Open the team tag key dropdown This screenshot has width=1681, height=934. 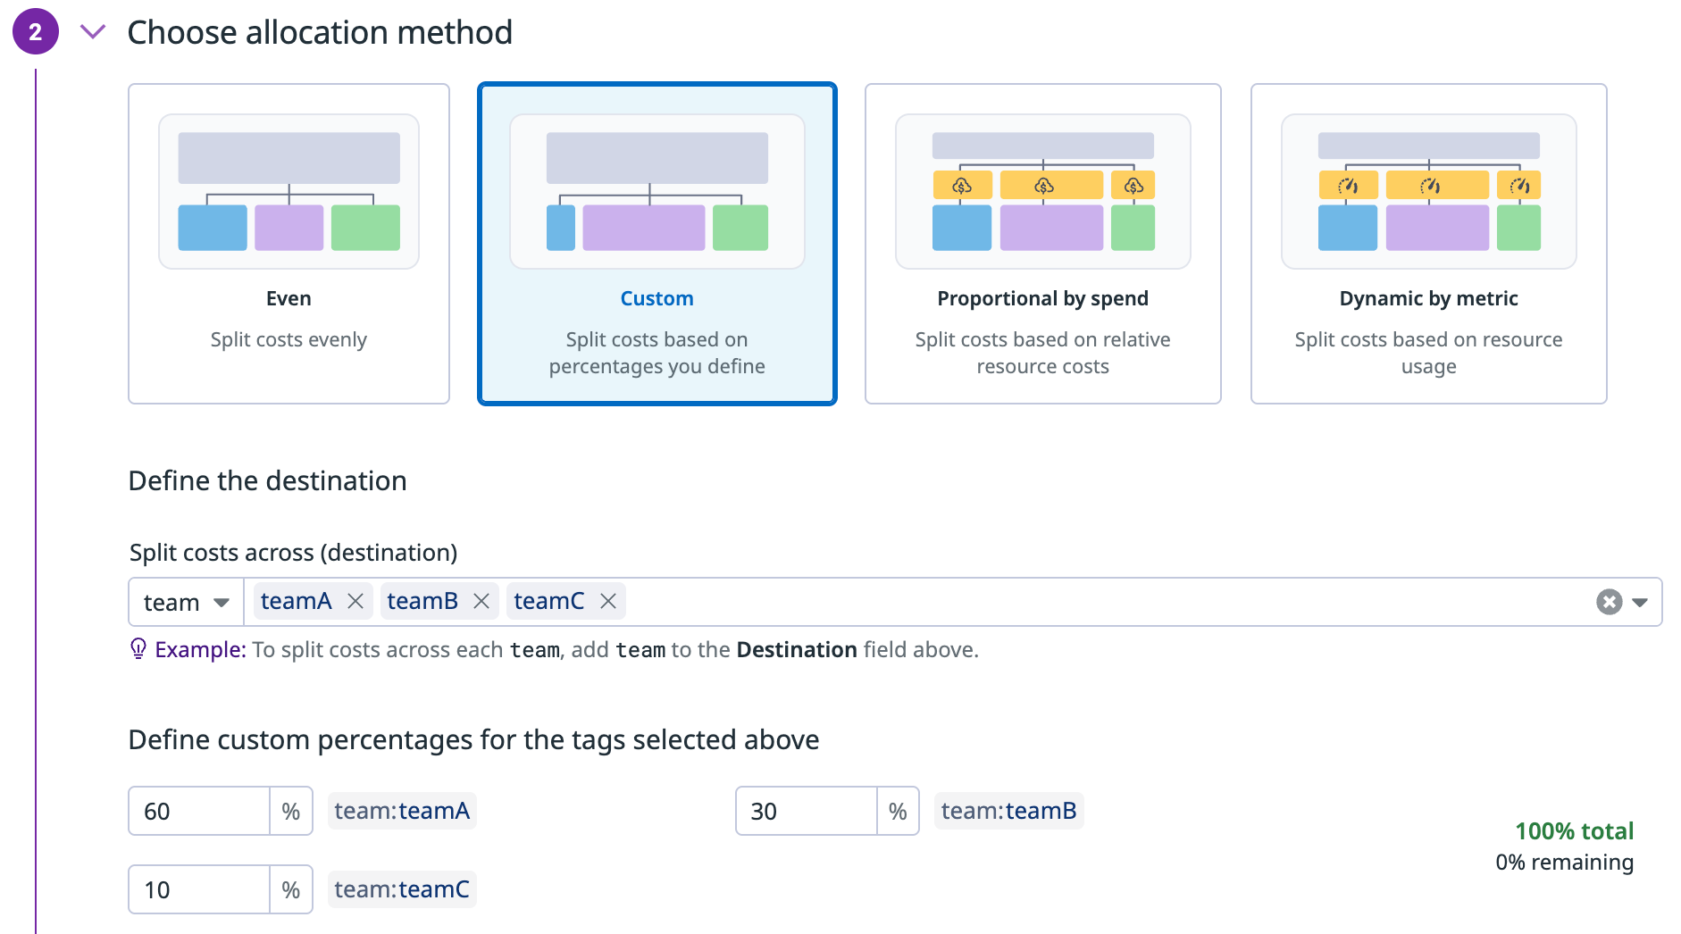click(187, 603)
